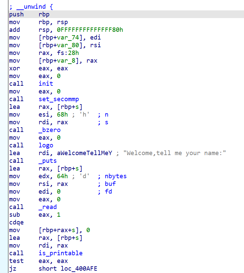Go to the _read function

(48, 207)
